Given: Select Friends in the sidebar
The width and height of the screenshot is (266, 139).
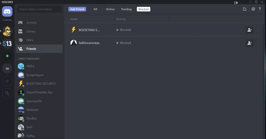Looking at the screenshot, I should point(39,49).
